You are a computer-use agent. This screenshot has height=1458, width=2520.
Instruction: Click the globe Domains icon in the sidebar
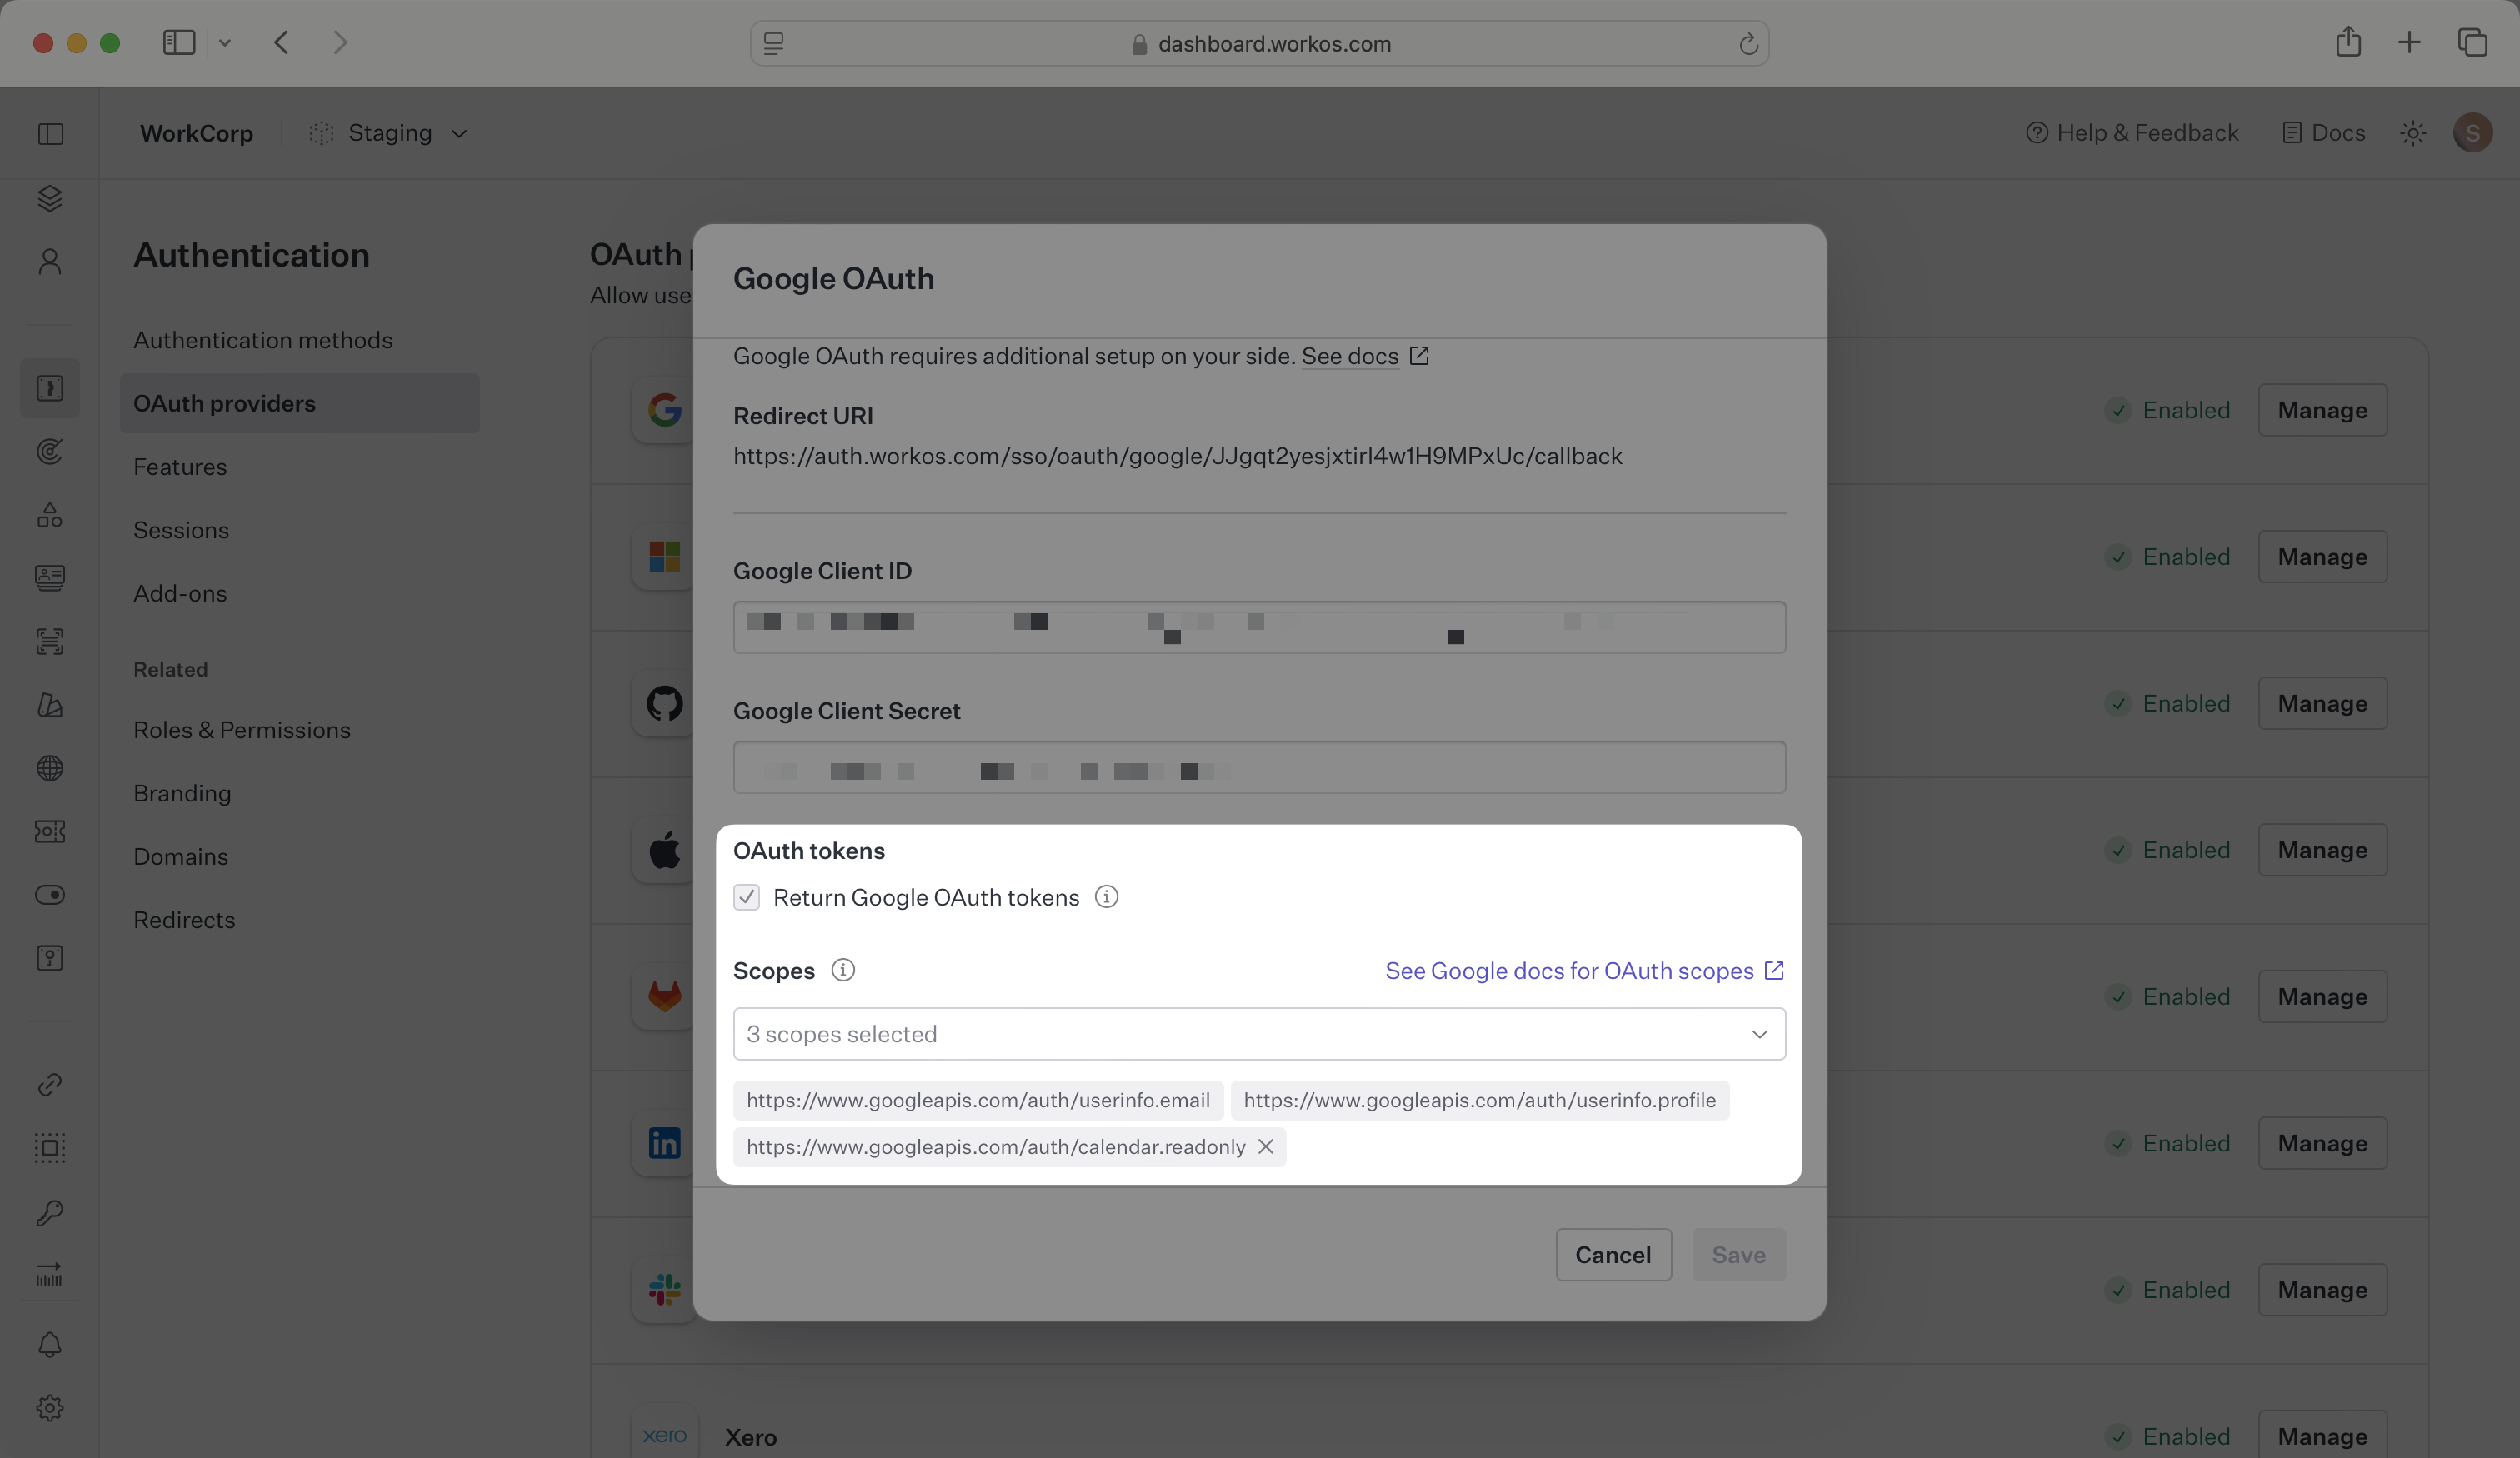click(x=50, y=768)
